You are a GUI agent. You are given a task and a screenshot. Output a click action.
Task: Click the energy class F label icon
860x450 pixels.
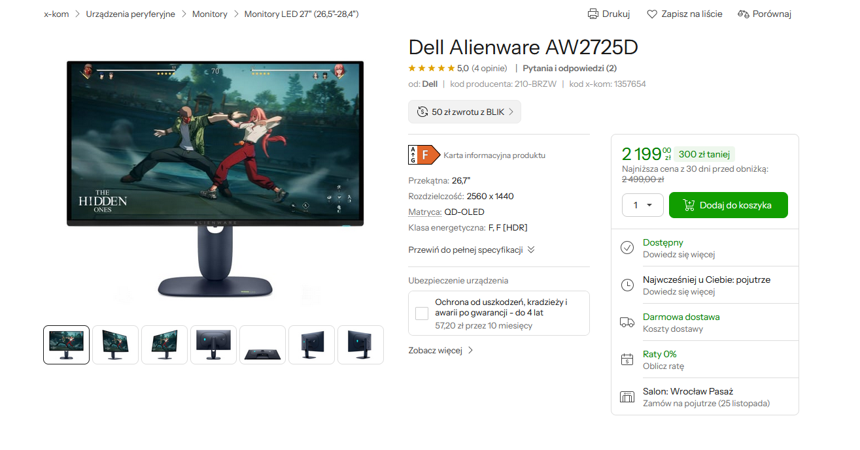point(423,155)
